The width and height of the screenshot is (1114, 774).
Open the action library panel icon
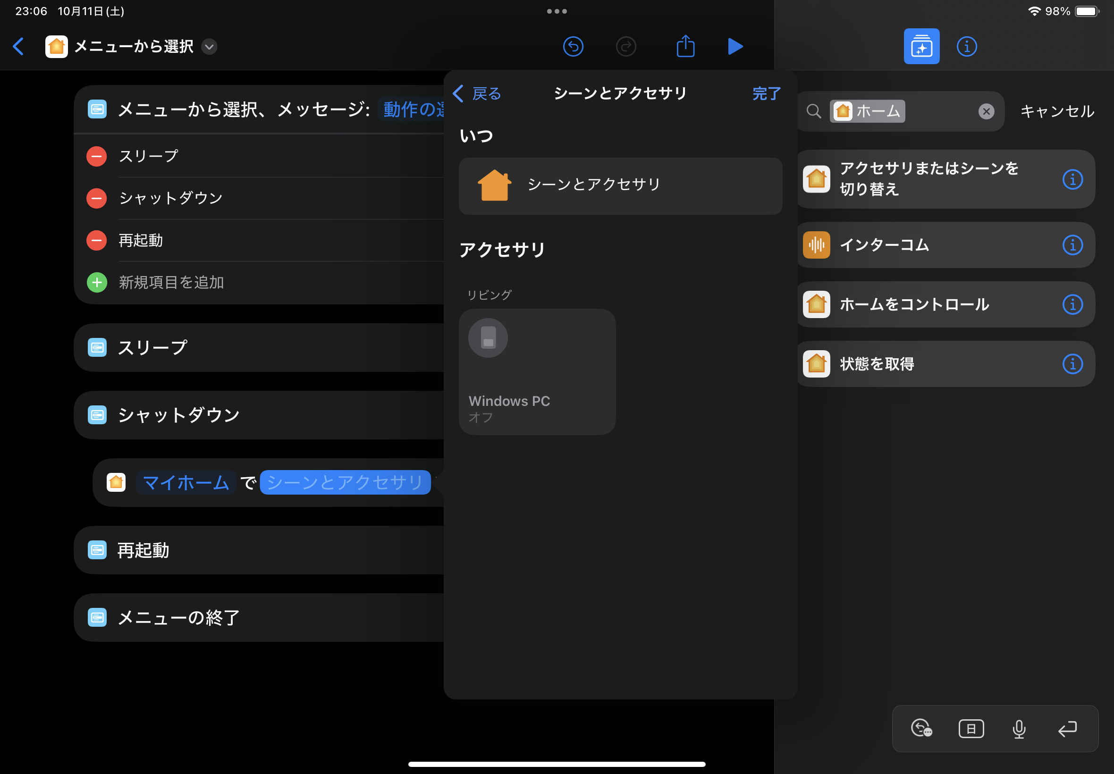click(921, 46)
